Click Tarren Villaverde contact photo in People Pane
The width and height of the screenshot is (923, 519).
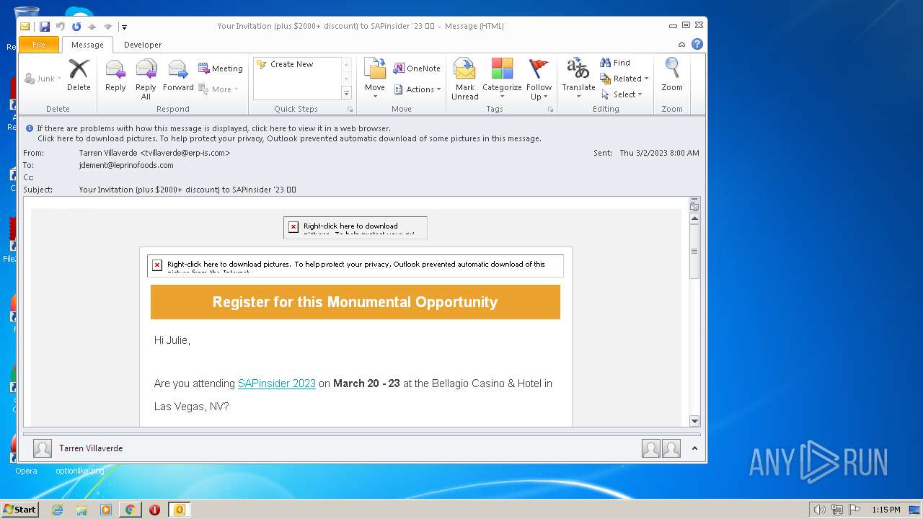pos(43,448)
